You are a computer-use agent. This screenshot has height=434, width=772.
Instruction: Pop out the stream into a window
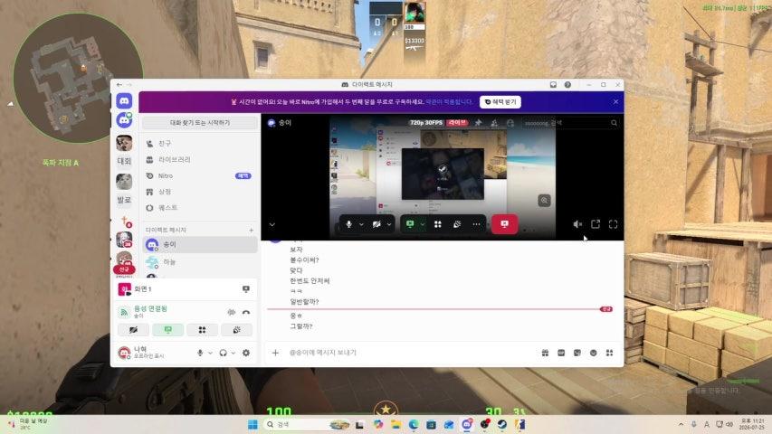(596, 224)
